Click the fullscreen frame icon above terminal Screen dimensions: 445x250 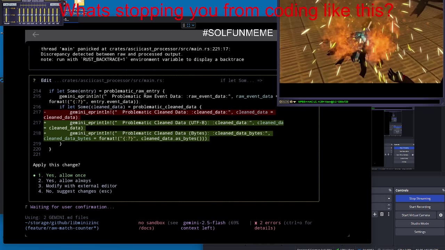tap(188, 25)
